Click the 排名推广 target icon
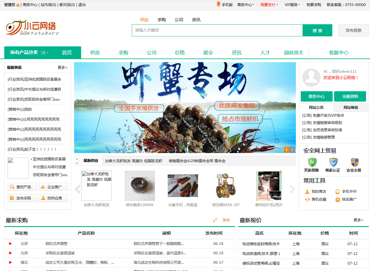Screen dimensions: 370x271 (337, 199)
